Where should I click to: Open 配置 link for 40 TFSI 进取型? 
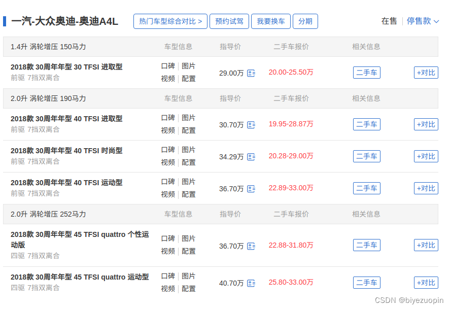(x=188, y=130)
